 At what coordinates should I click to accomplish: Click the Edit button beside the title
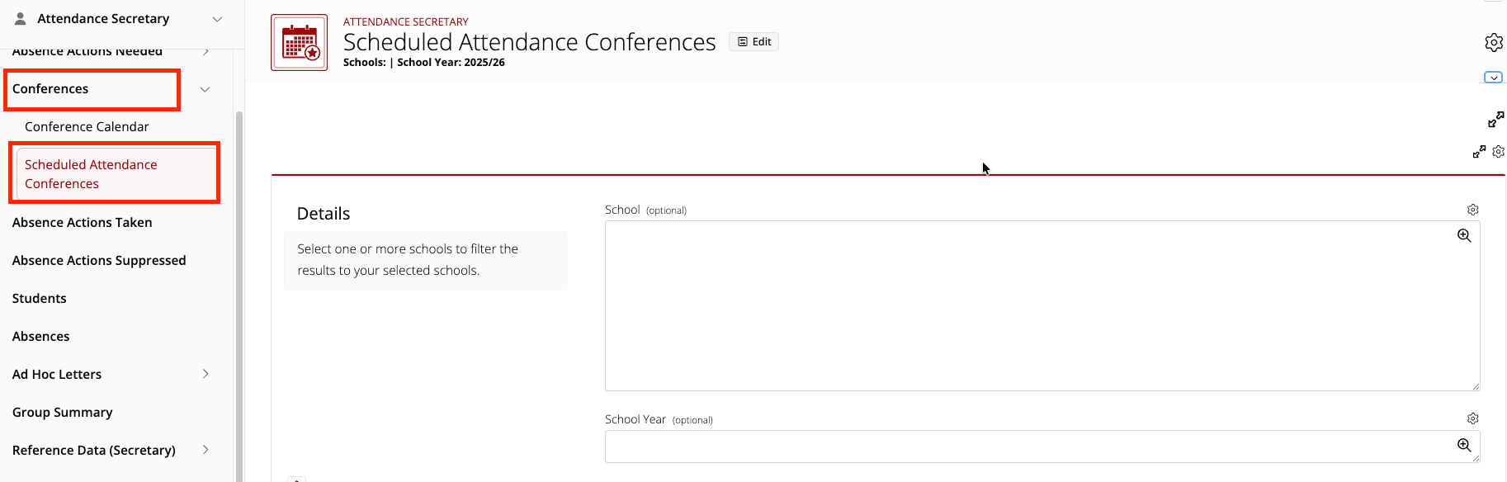753,42
